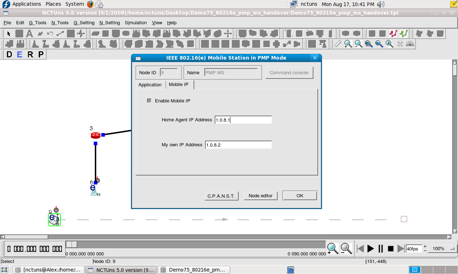Click the C.P.A.N.S.T. button
This screenshot has width=458, height=274.
[x=221, y=196]
